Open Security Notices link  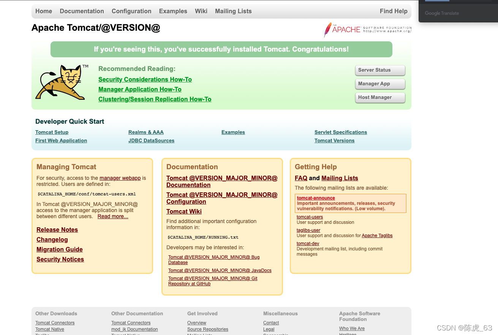60,259
